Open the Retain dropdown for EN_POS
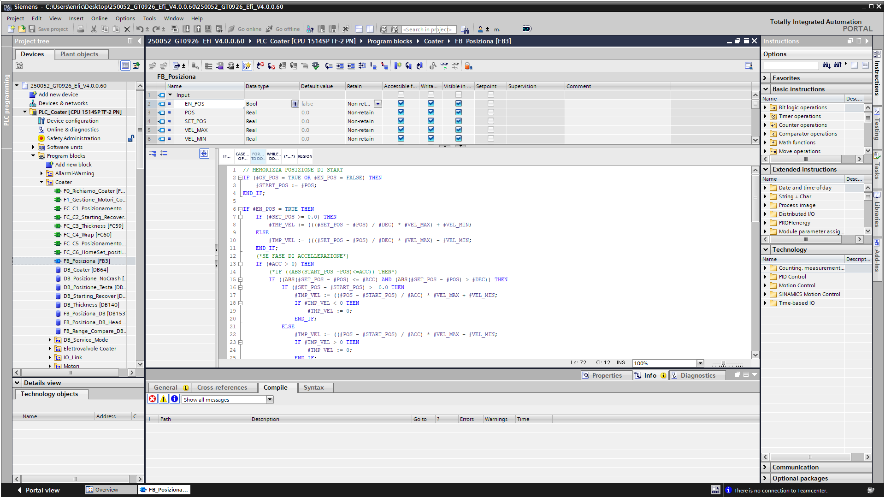 point(378,104)
